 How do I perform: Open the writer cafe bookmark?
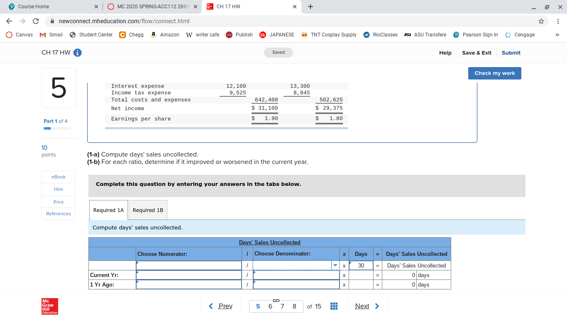(203, 35)
